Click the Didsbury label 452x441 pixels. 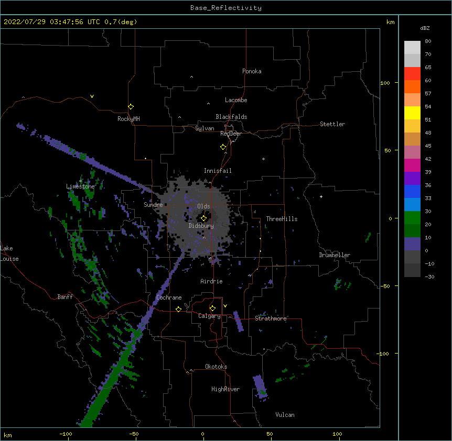click(x=201, y=226)
